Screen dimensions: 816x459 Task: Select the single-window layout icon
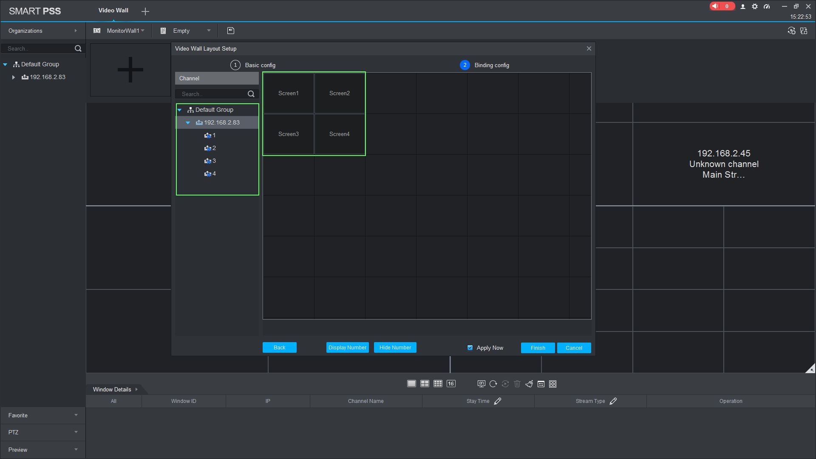(411, 384)
